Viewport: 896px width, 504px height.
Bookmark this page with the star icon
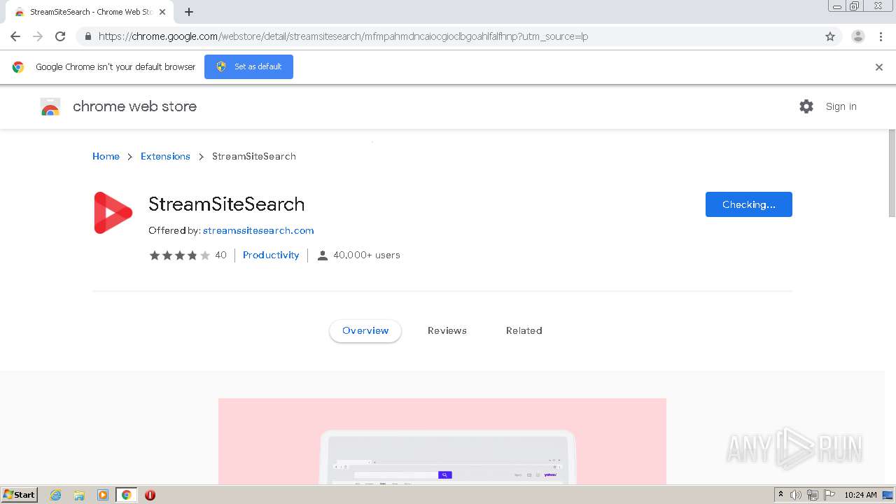pyautogui.click(x=830, y=36)
